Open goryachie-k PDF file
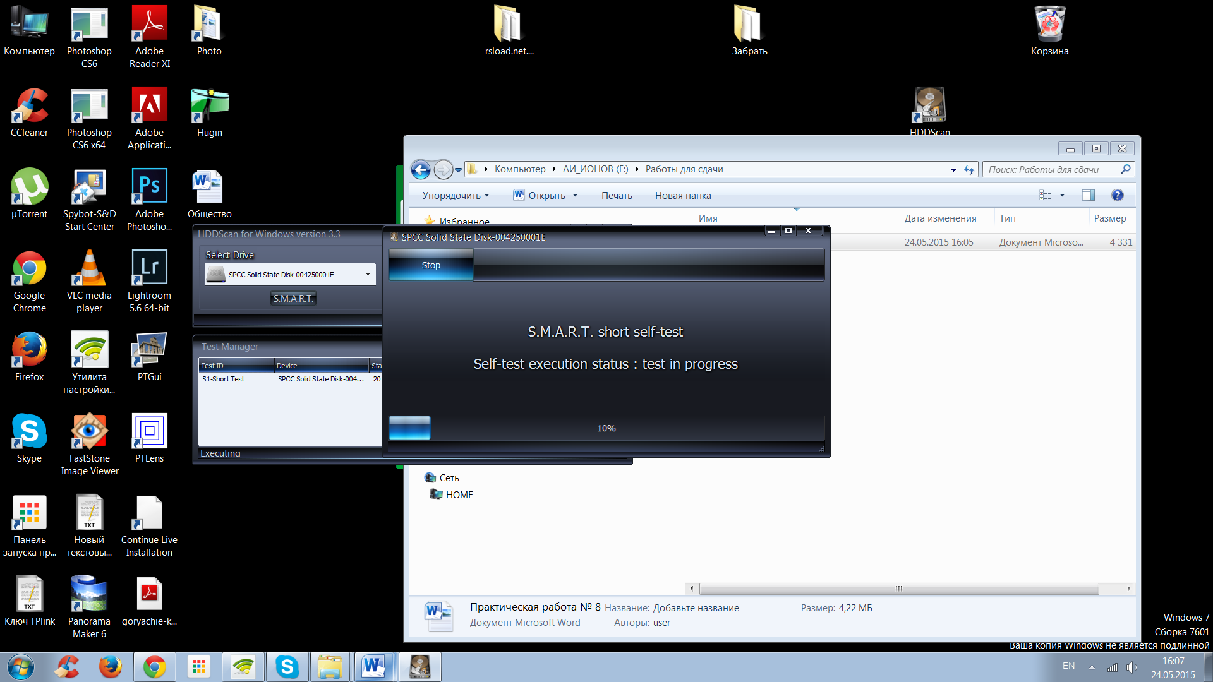This screenshot has height=682, width=1213. [x=149, y=601]
